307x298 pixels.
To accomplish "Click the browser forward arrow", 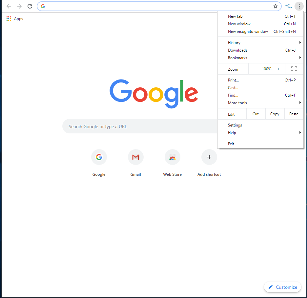I will (x=19, y=6).
